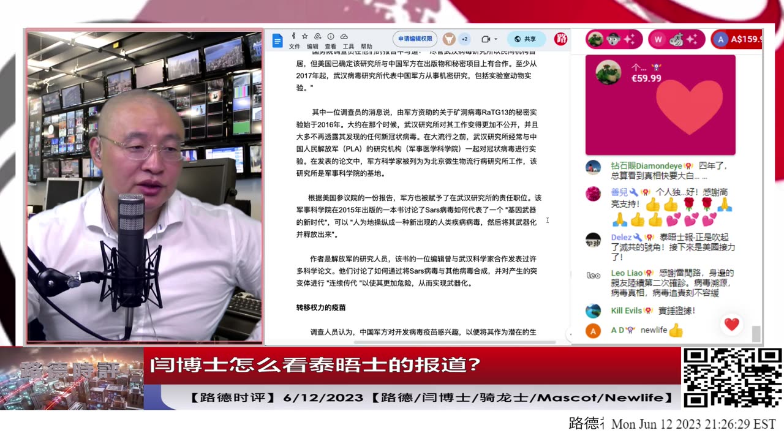Screen dimensions: 784x441
Task: Click the live chat vertical scrollbar
Action: point(756,333)
